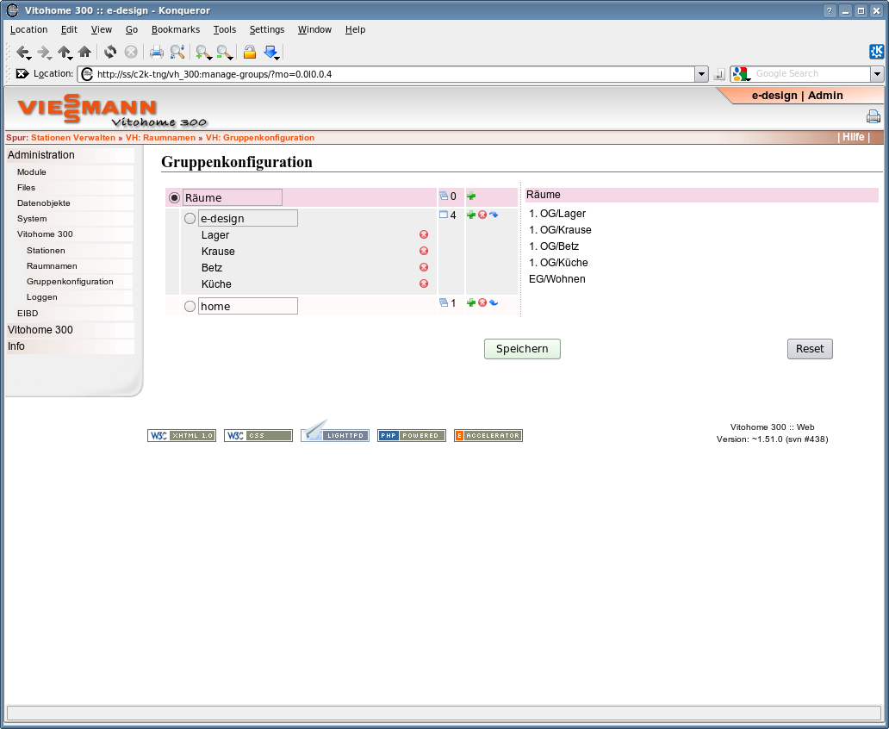This screenshot has width=889, height=729.
Task: Click the green plus icon in e-design row
Action: pos(470,215)
